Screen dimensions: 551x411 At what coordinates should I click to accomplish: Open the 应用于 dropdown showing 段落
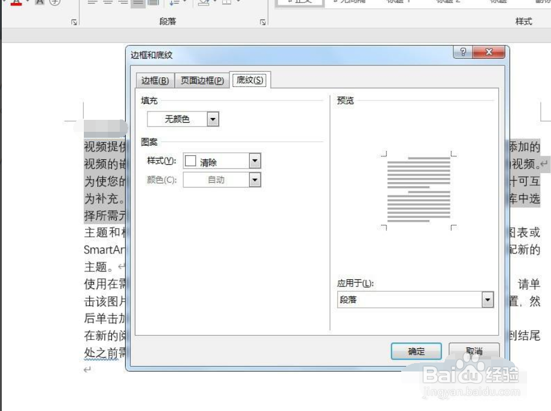point(487,299)
